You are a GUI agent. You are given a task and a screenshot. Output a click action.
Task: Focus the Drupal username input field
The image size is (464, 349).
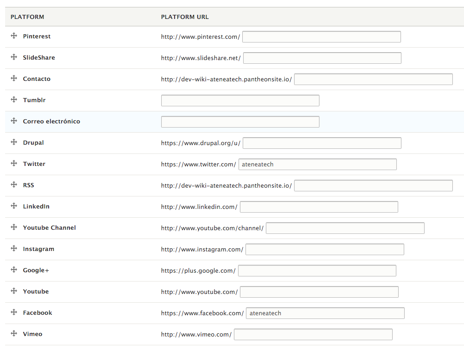click(x=322, y=143)
